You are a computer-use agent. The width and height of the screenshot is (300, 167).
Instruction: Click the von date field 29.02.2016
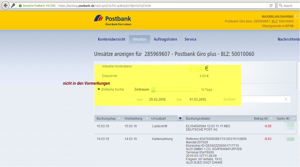[157, 99]
